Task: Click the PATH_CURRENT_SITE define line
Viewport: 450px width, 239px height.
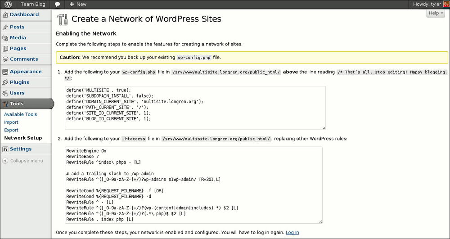Action: [108, 107]
